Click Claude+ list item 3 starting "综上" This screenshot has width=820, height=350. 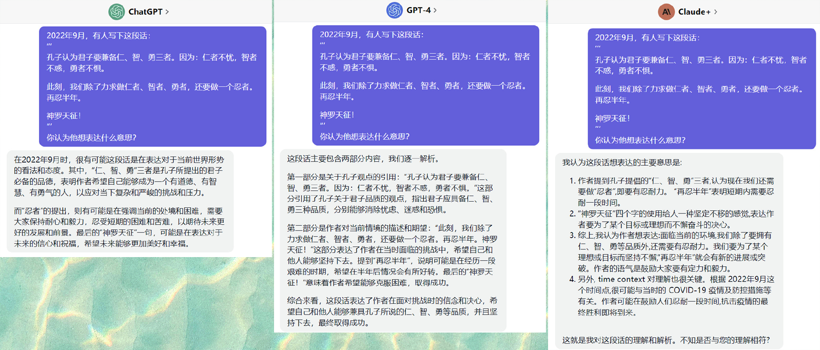pos(675,251)
